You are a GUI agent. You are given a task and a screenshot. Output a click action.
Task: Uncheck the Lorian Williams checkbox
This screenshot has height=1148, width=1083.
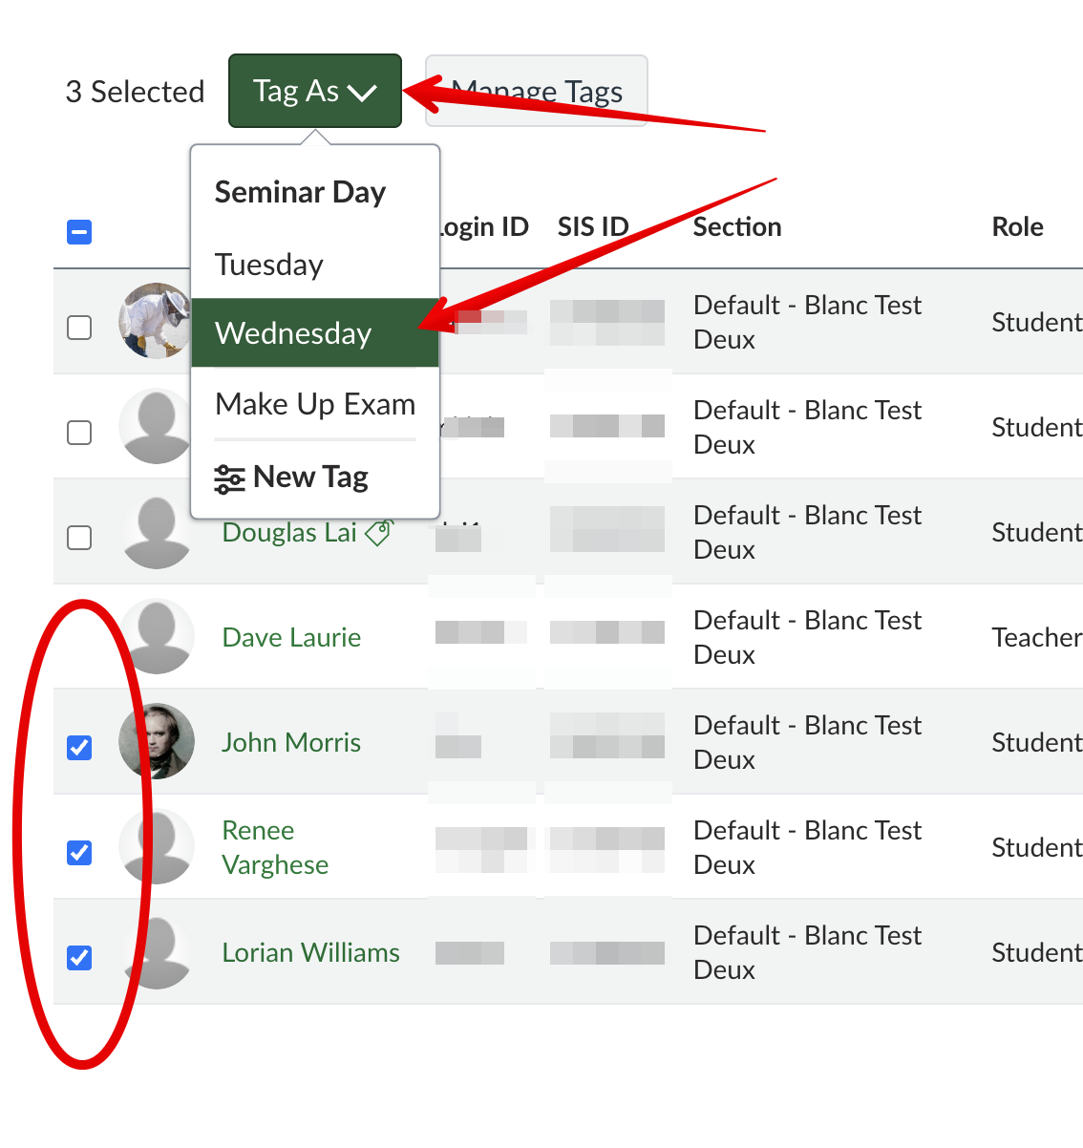pos(80,957)
